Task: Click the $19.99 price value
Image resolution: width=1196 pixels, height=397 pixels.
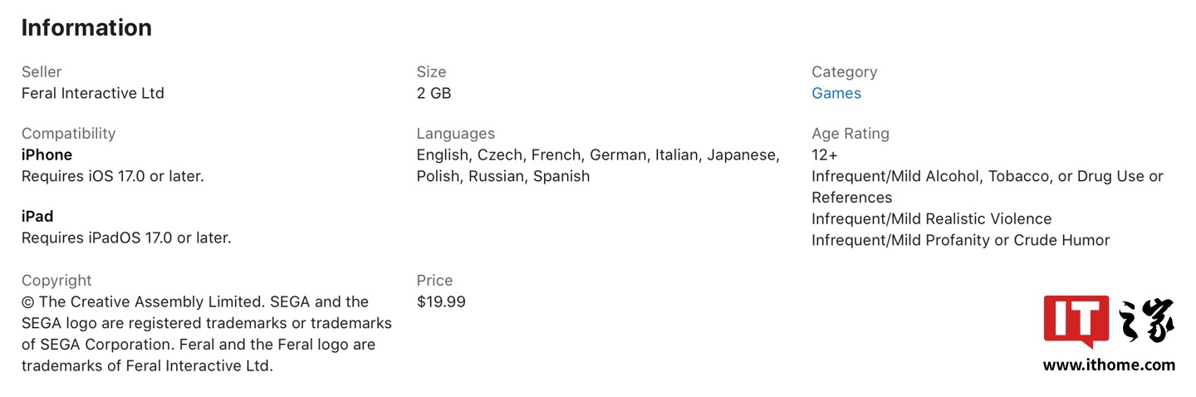Action: pyautogui.click(x=441, y=301)
